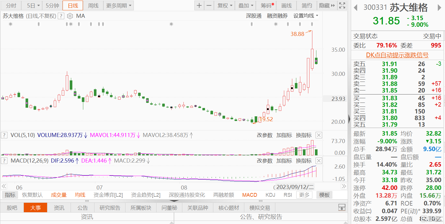The image size is (445, 224).
Task: Click help icon beside MACD(12,26,9)
Action: pos(4,161)
